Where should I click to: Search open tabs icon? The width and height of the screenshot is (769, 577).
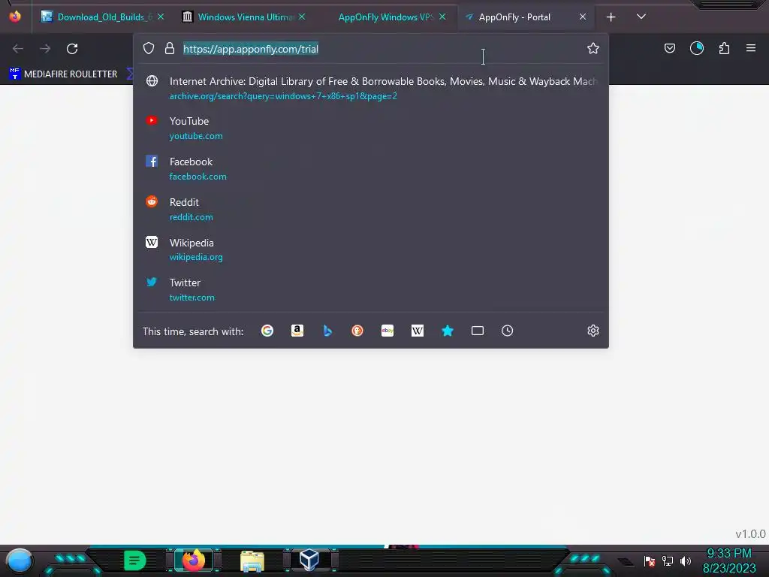[478, 331]
